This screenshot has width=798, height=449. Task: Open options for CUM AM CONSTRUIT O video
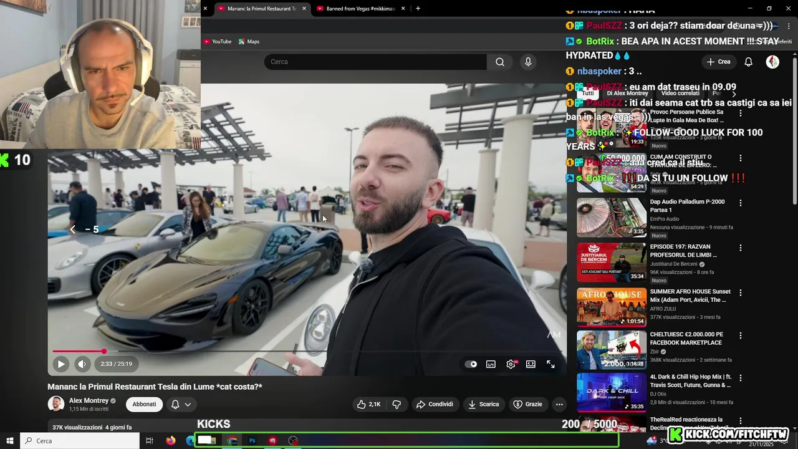[x=741, y=158]
